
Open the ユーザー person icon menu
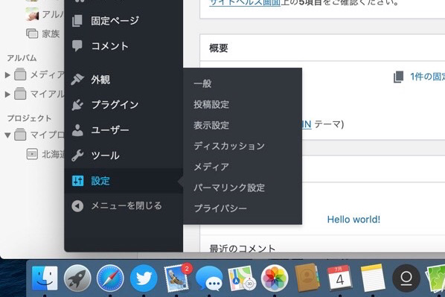pos(77,130)
